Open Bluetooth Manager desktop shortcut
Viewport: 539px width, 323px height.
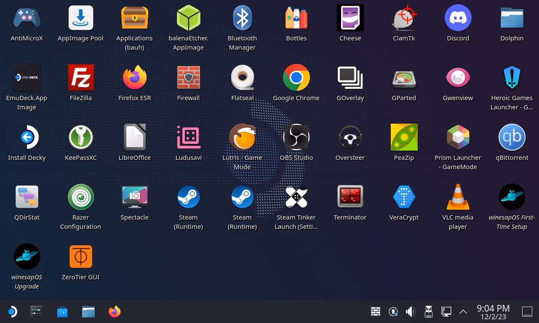click(242, 18)
